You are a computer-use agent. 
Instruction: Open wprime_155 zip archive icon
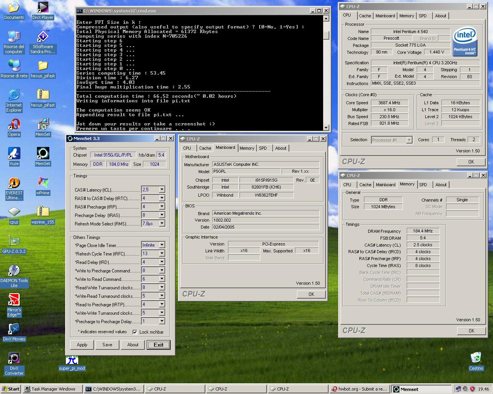point(43,215)
